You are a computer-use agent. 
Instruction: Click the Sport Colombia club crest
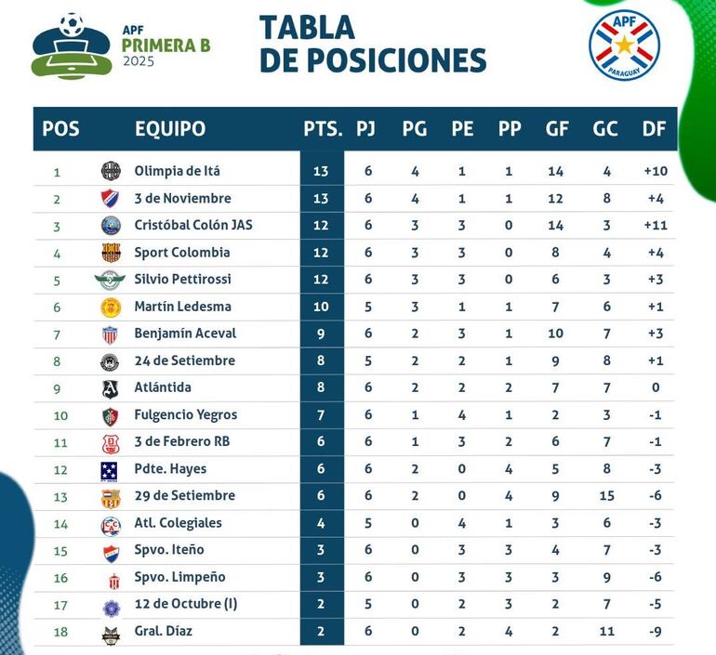click(x=111, y=253)
